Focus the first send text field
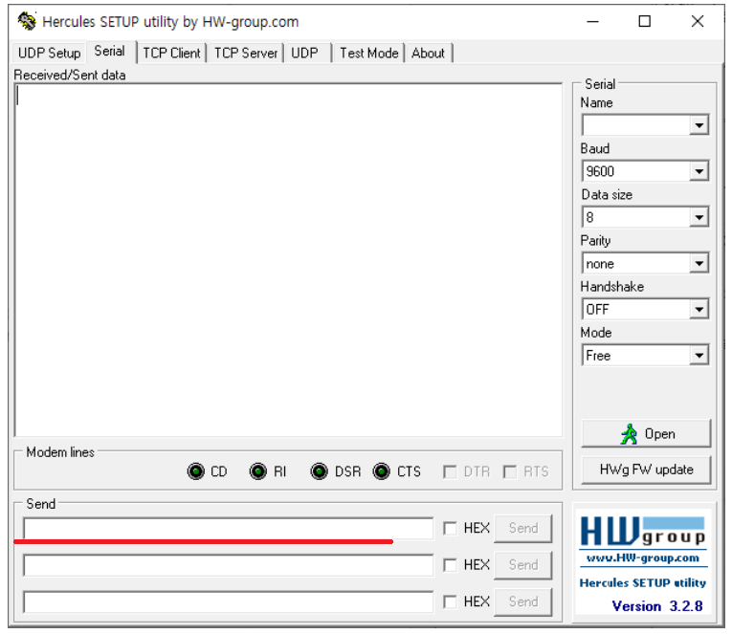 point(229,529)
